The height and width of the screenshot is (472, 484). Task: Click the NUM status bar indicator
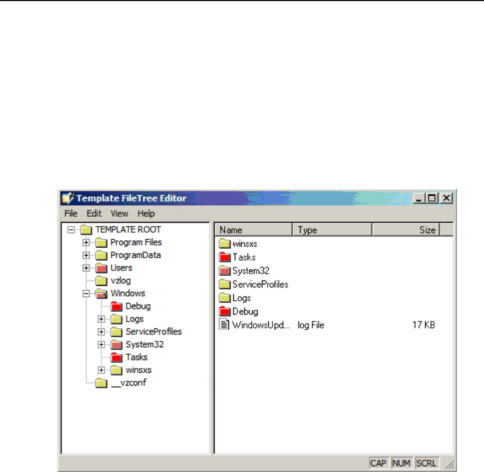point(401,463)
